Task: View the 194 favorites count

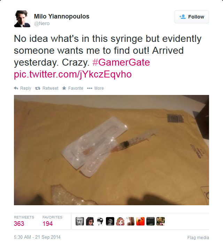Action: click(x=47, y=223)
